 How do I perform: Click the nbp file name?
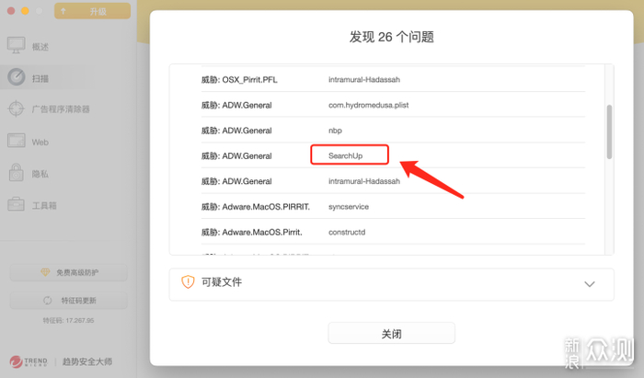335,131
